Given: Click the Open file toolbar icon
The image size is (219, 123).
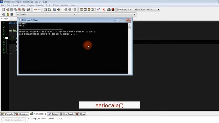Looking at the screenshot, I should 8,9.
